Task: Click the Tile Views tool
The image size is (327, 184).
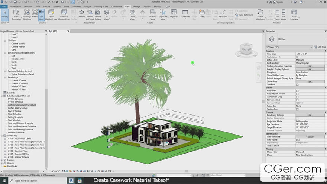Action: tap(284, 14)
